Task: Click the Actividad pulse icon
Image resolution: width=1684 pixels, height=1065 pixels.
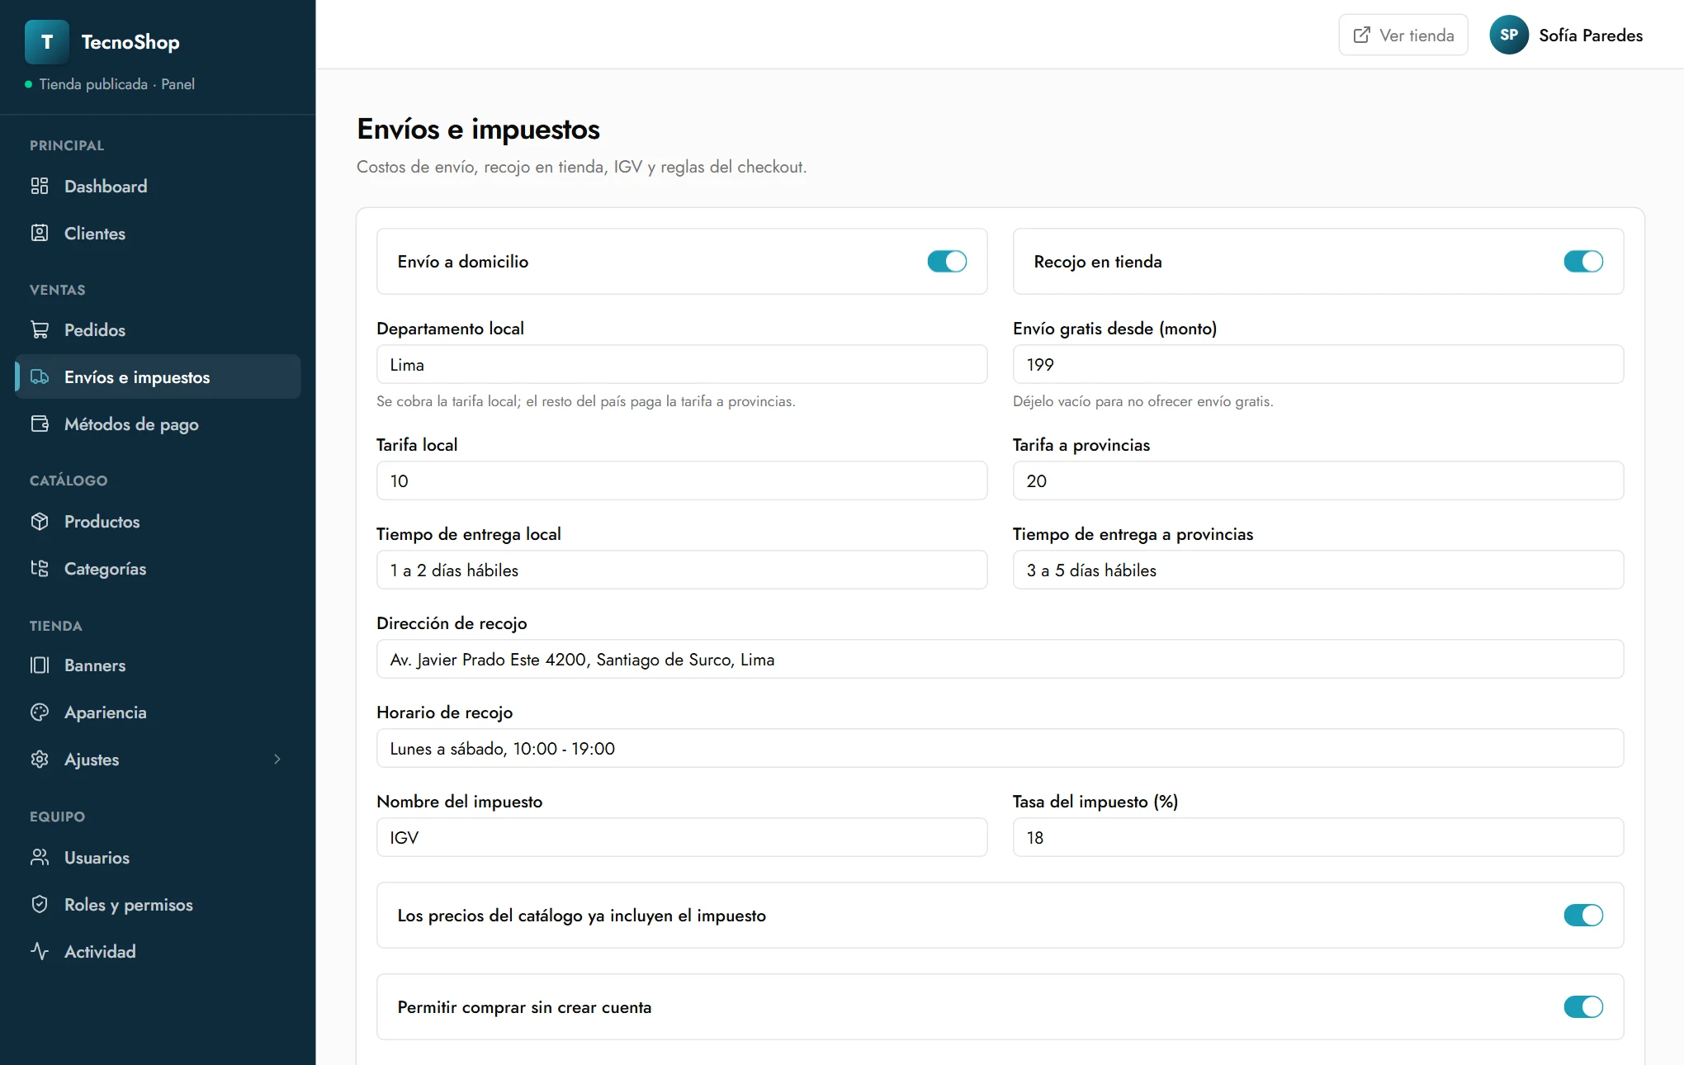Action: (40, 951)
